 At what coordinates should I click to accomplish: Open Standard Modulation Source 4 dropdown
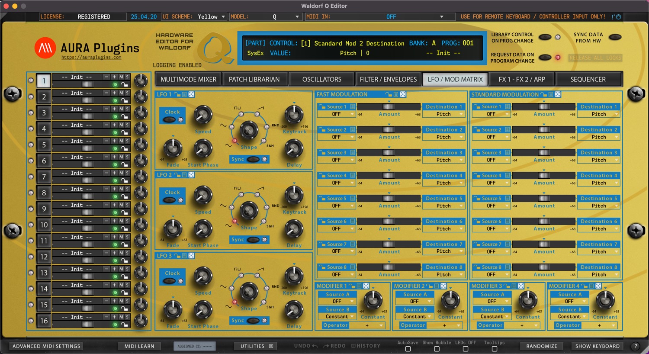pyautogui.click(x=491, y=183)
